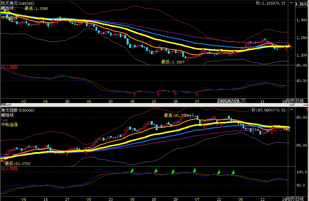
Task: Click the red corner flag beside 美元指数 title
Action: click(x=1, y=108)
